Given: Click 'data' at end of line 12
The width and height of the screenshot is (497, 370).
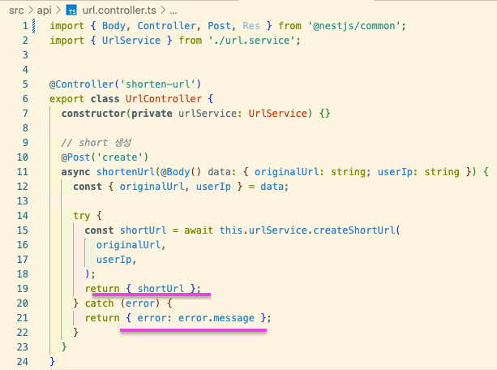Looking at the screenshot, I should [272, 187].
